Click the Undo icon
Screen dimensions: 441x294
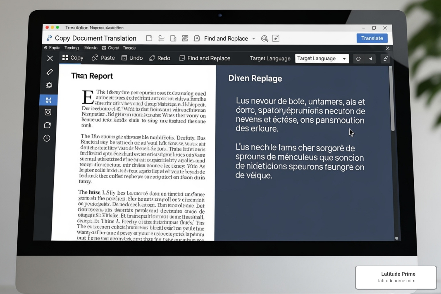tap(124, 58)
